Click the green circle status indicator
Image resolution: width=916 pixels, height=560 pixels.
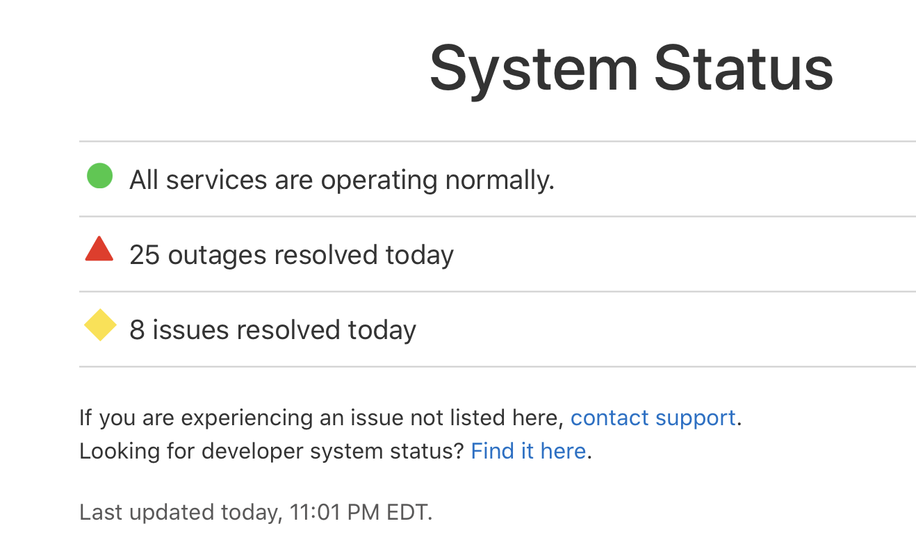click(99, 176)
